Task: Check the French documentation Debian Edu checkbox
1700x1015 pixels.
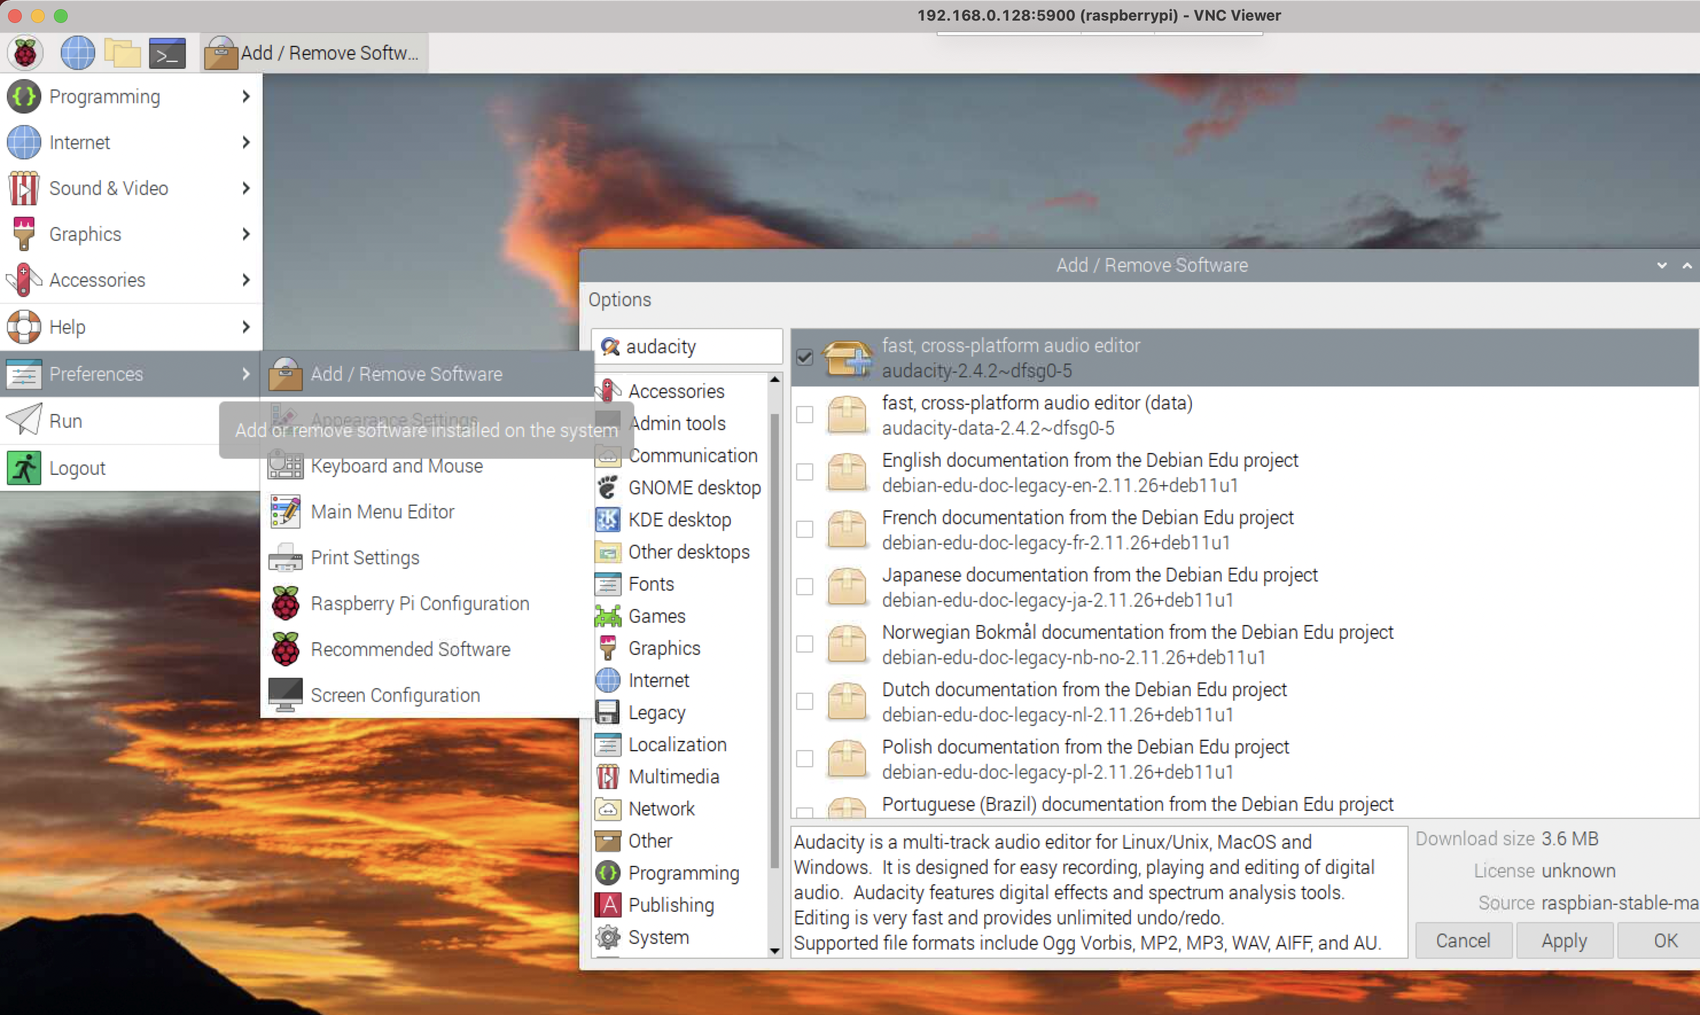Action: [x=805, y=530]
